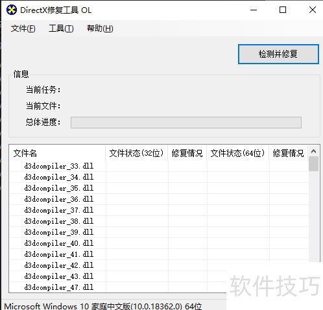The image size is (323, 310).
Task: Click the 文件名 column header
Action: (x=58, y=153)
